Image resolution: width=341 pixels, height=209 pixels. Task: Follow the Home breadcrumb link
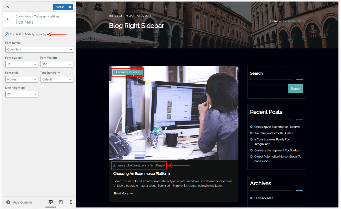(x=274, y=21)
